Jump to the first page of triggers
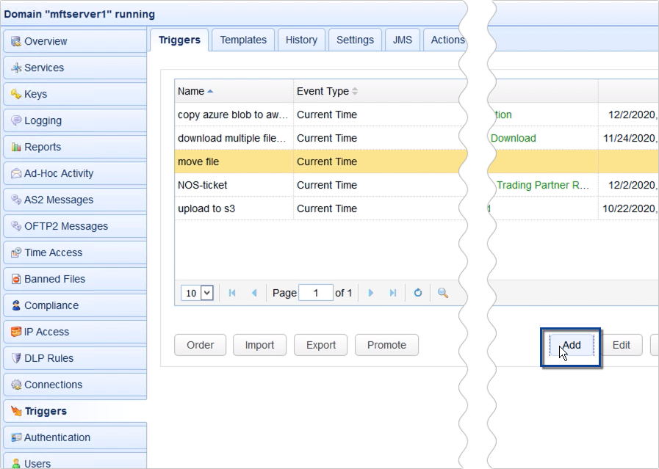Viewport: 659px width, 469px height. click(x=231, y=292)
